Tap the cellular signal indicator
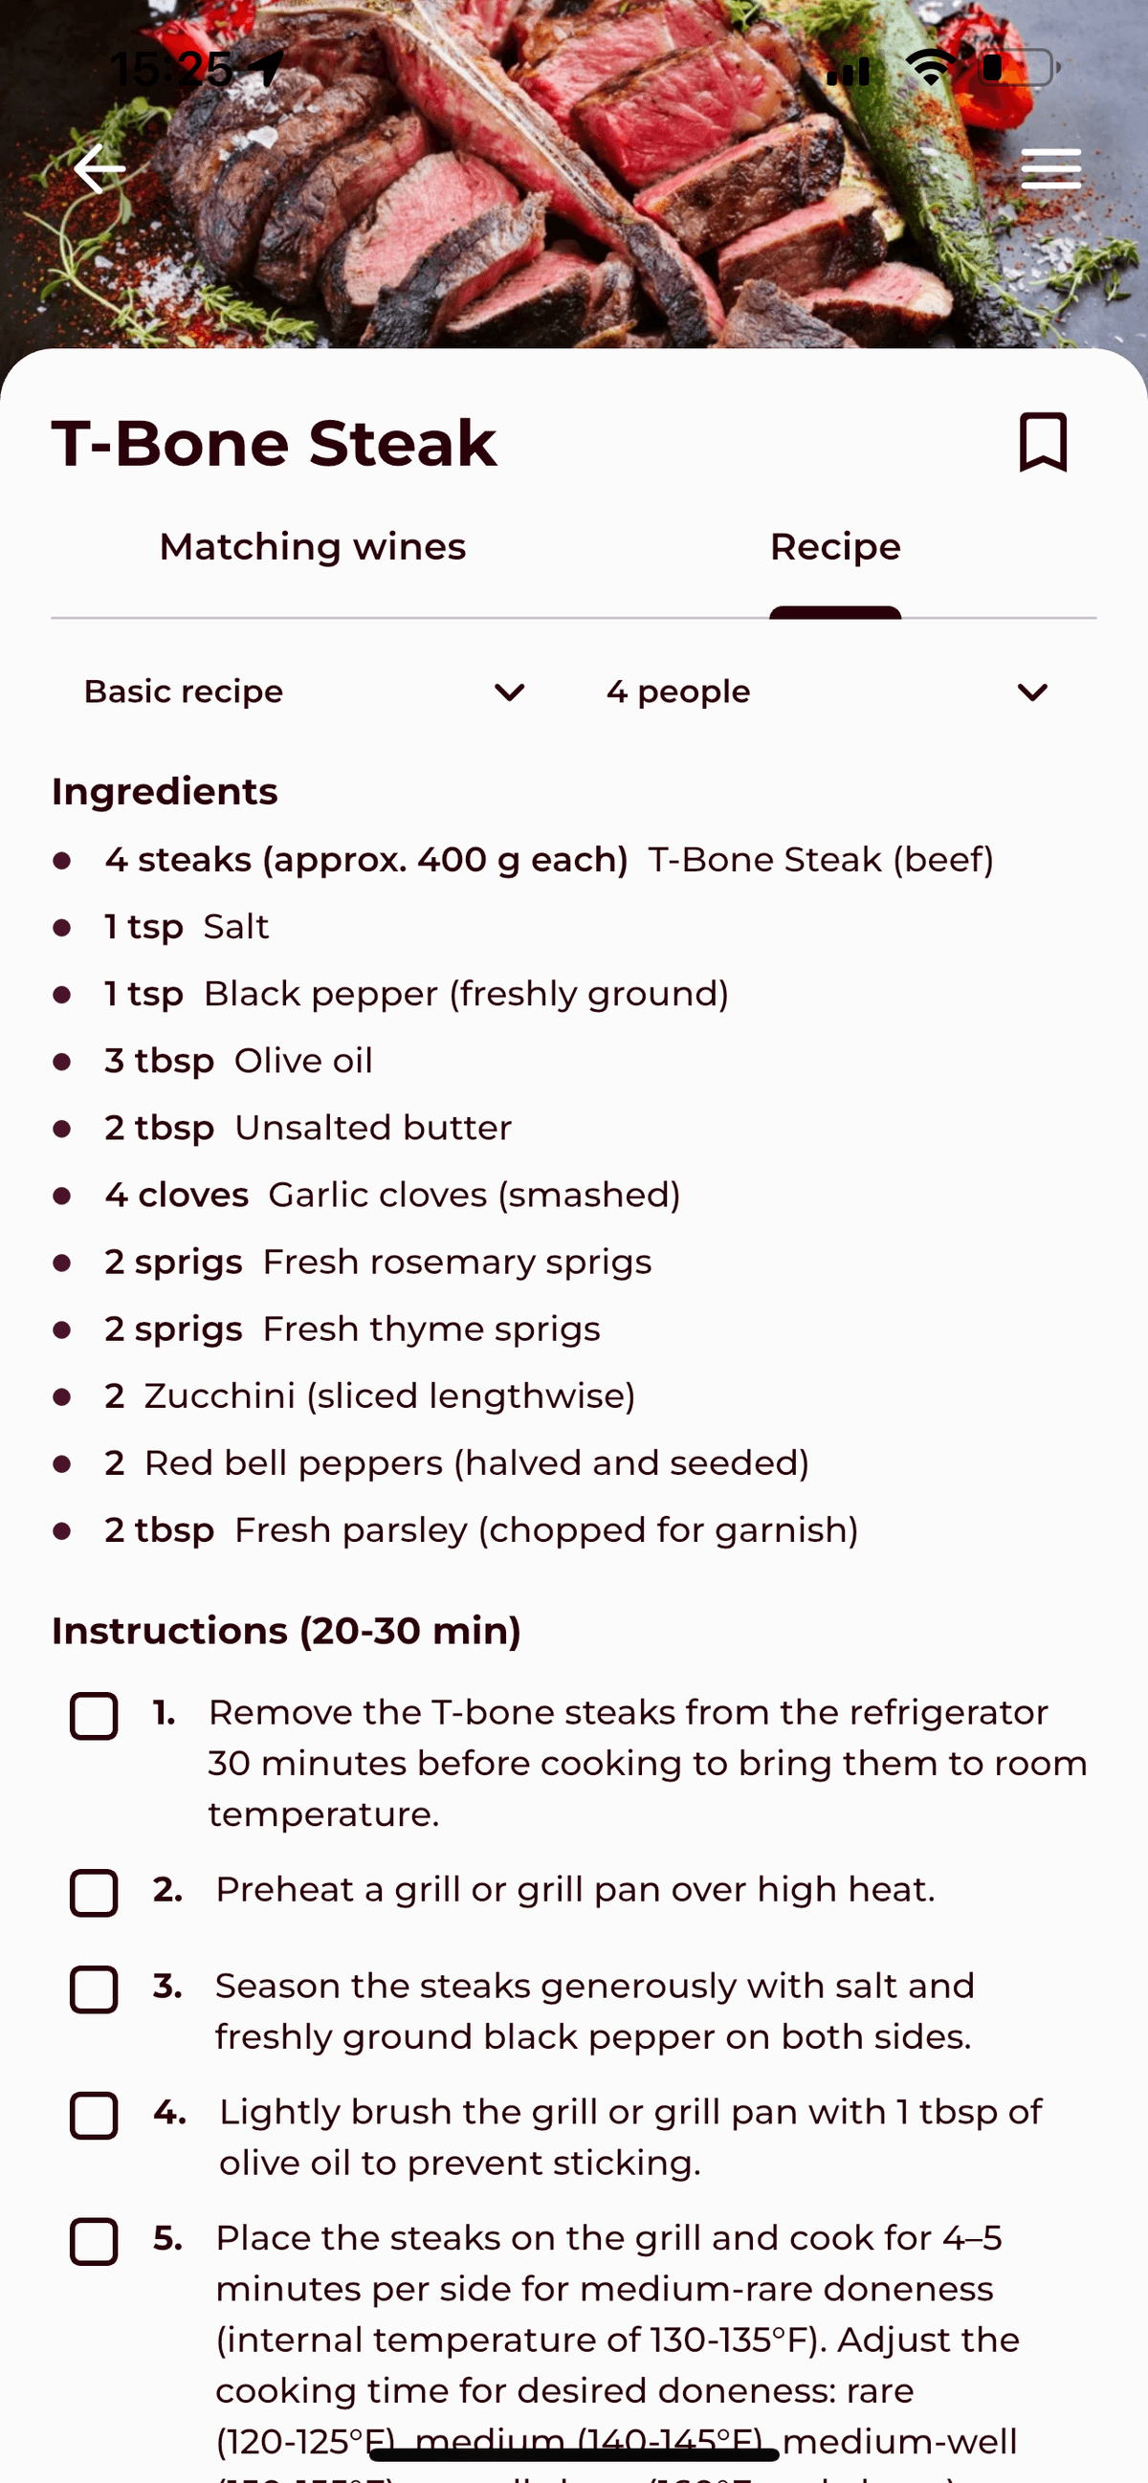1148x2483 pixels. (x=850, y=66)
